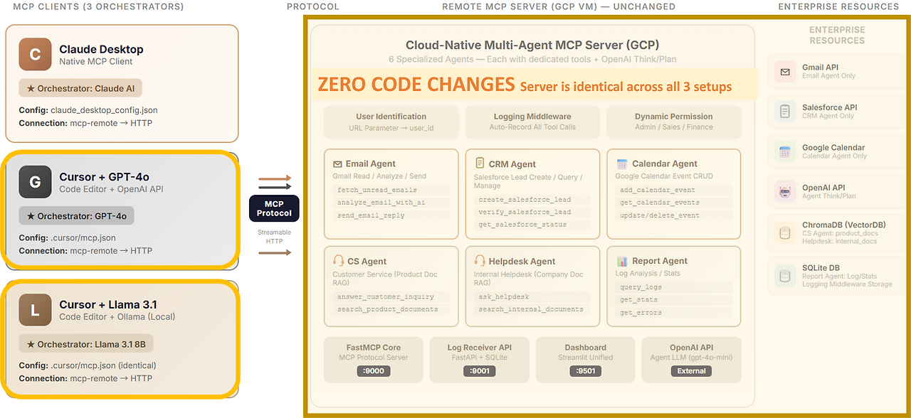Click the Dynamic Permission heading
The image size is (911, 418).
click(673, 117)
